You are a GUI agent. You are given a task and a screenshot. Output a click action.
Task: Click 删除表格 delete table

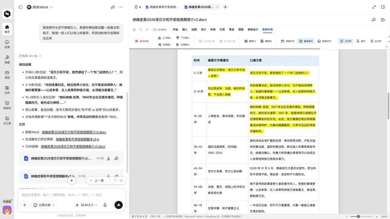tap(142, 41)
